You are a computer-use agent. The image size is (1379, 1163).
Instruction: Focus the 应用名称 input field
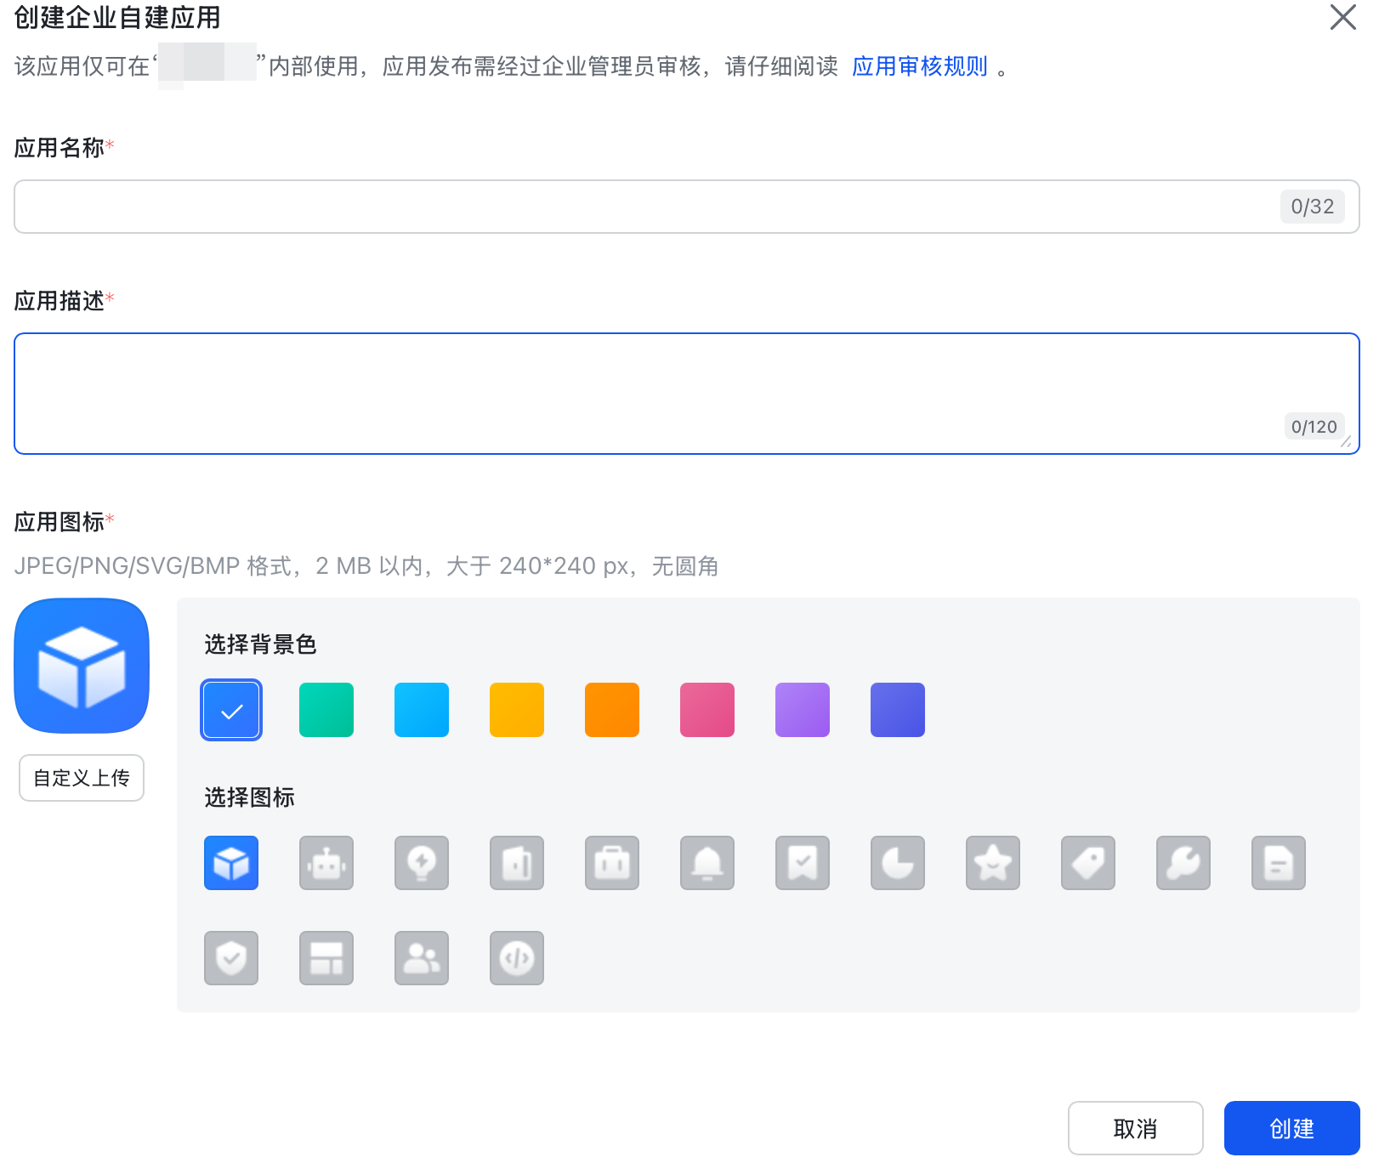(687, 207)
